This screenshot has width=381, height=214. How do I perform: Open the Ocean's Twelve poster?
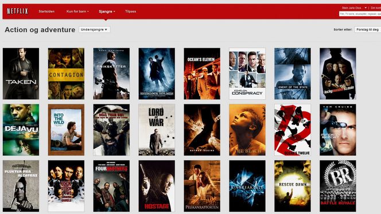tap(293, 130)
